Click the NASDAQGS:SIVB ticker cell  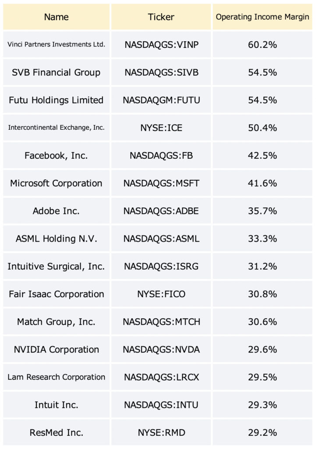point(161,72)
